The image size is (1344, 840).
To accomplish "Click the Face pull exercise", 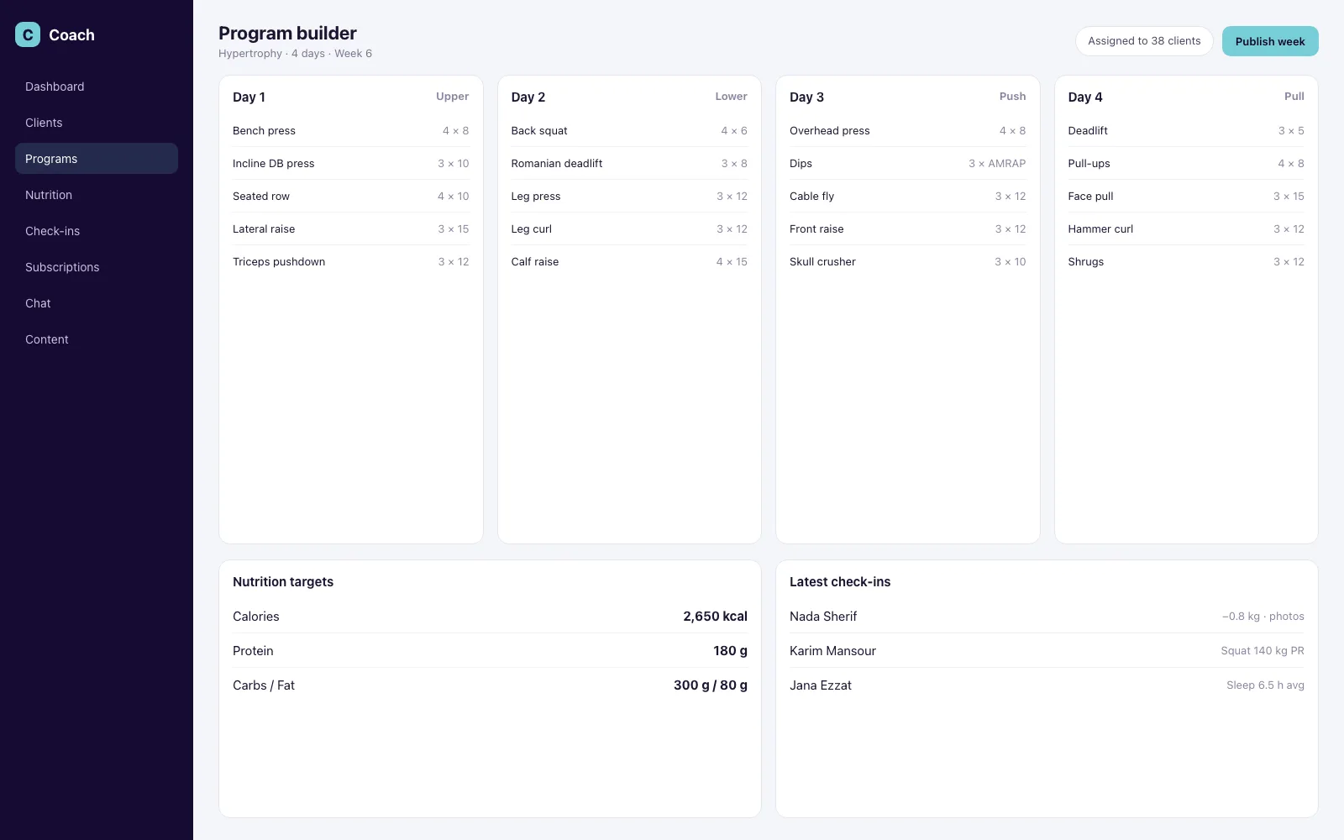I will click(1186, 197).
